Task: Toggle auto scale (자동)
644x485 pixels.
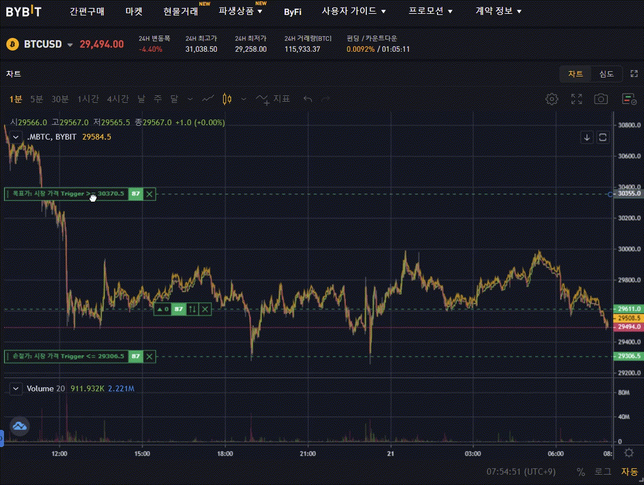Action: tap(629, 471)
